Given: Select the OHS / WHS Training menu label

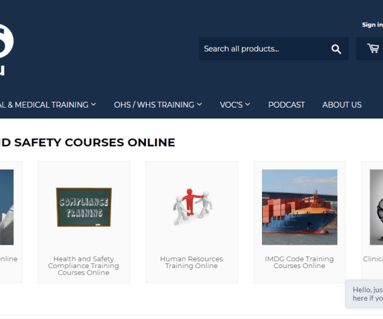Looking at the screenshot, I should point(154,105).
